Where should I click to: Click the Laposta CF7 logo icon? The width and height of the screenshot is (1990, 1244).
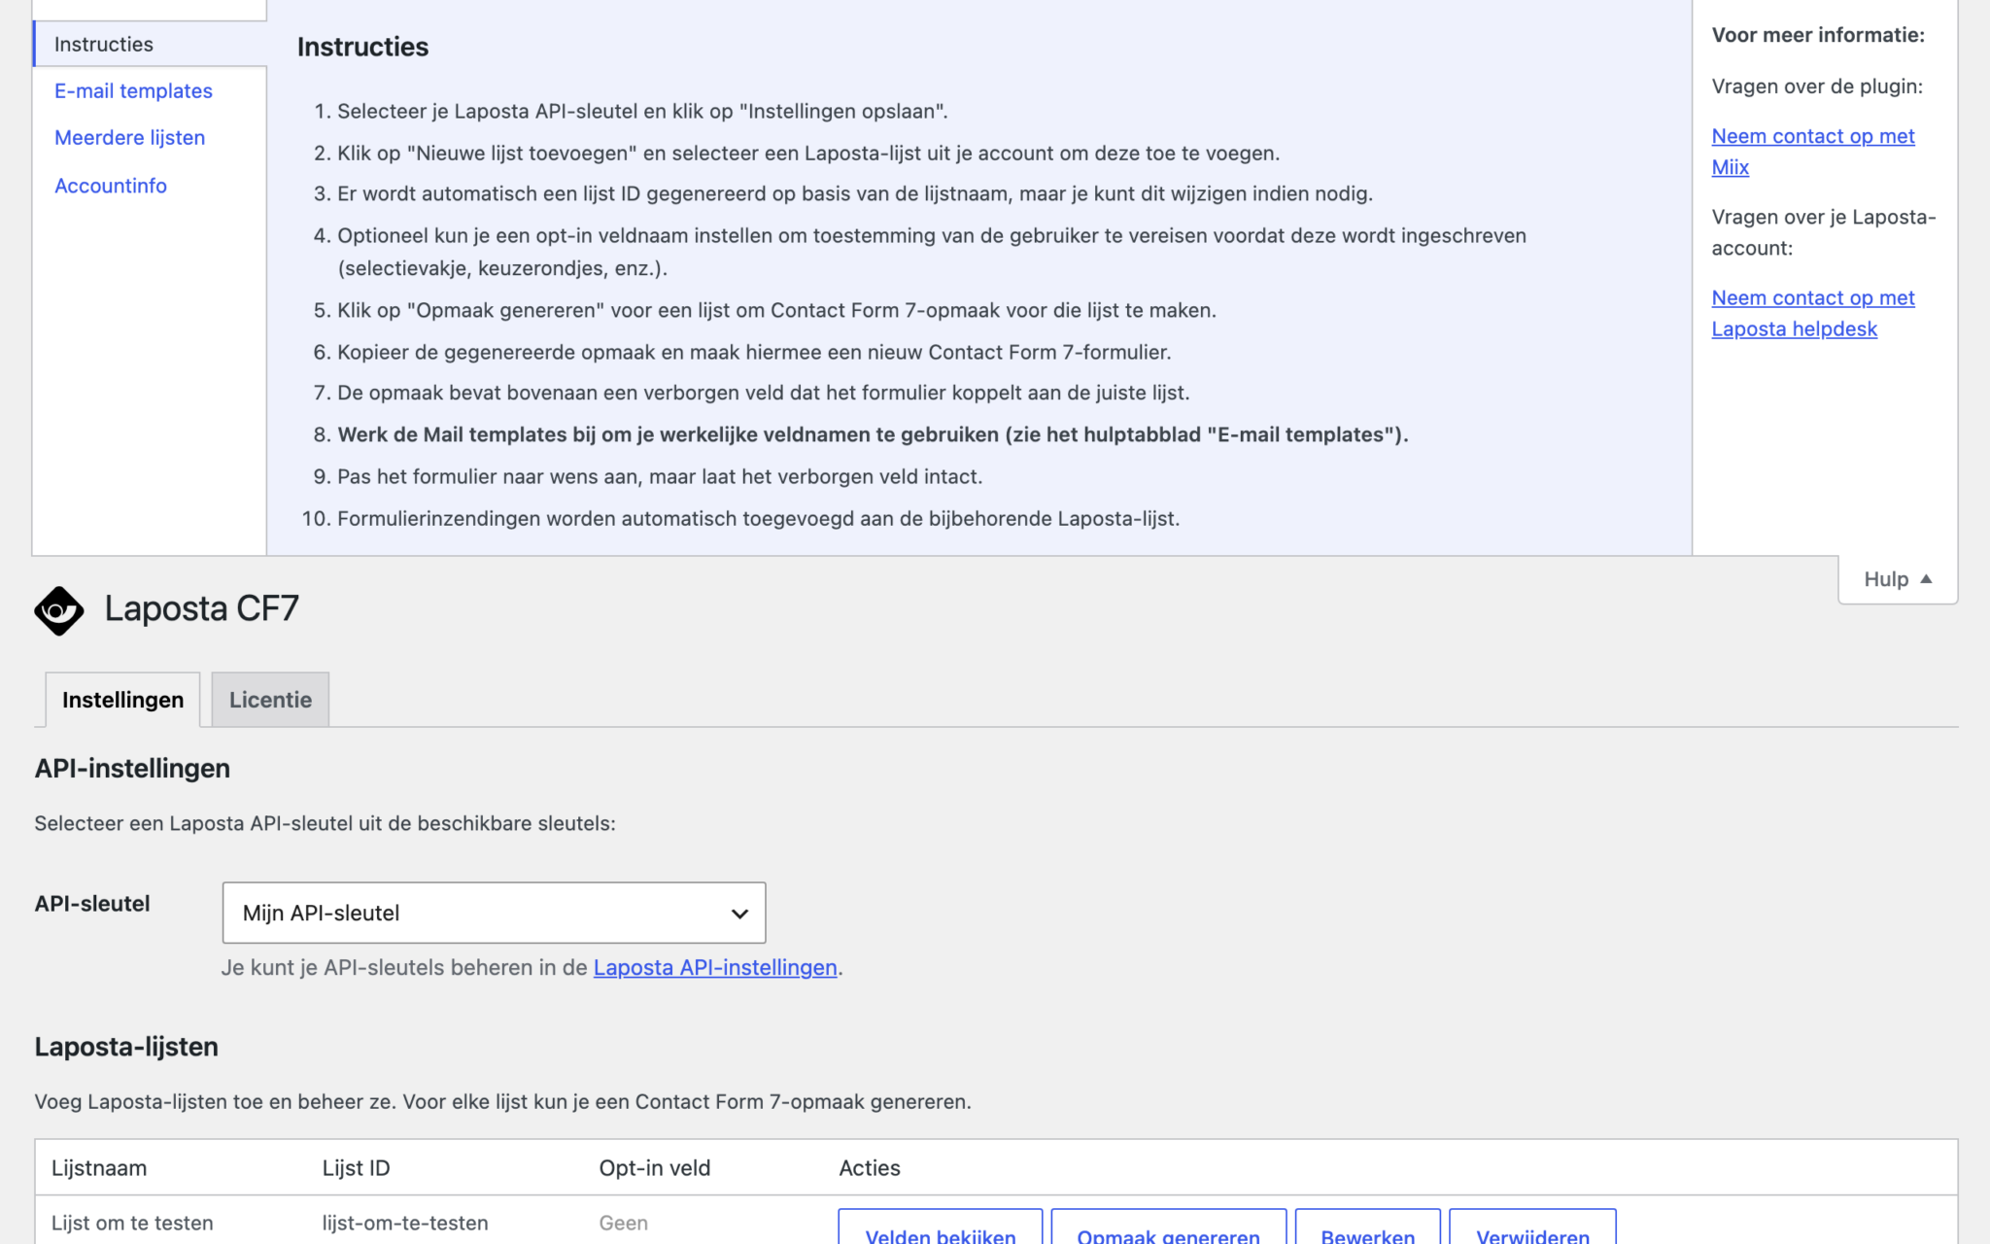tap(59, 610)
